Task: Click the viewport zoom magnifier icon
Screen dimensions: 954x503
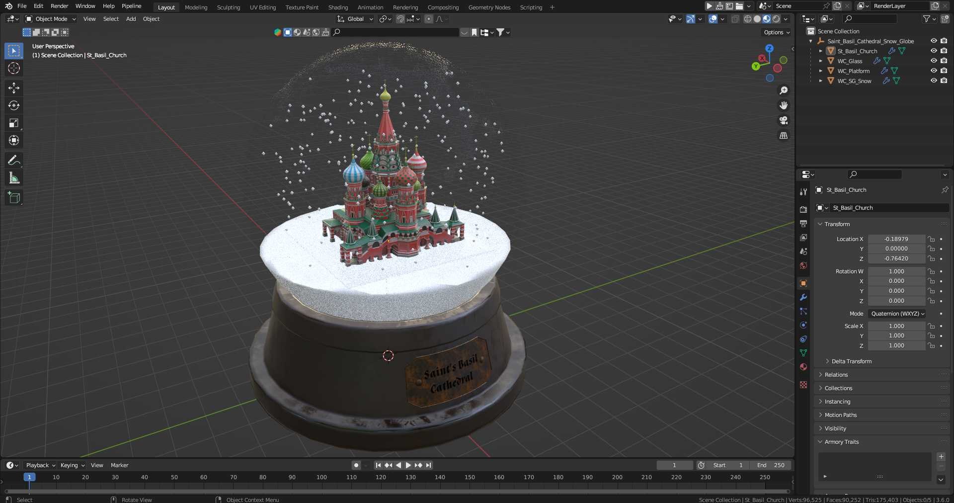Action: [x=784, y=90]
